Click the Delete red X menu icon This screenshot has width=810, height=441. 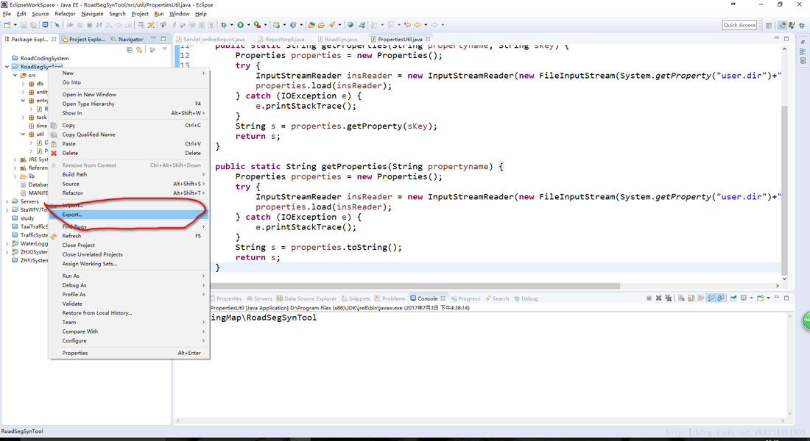[x=54, y=153]
